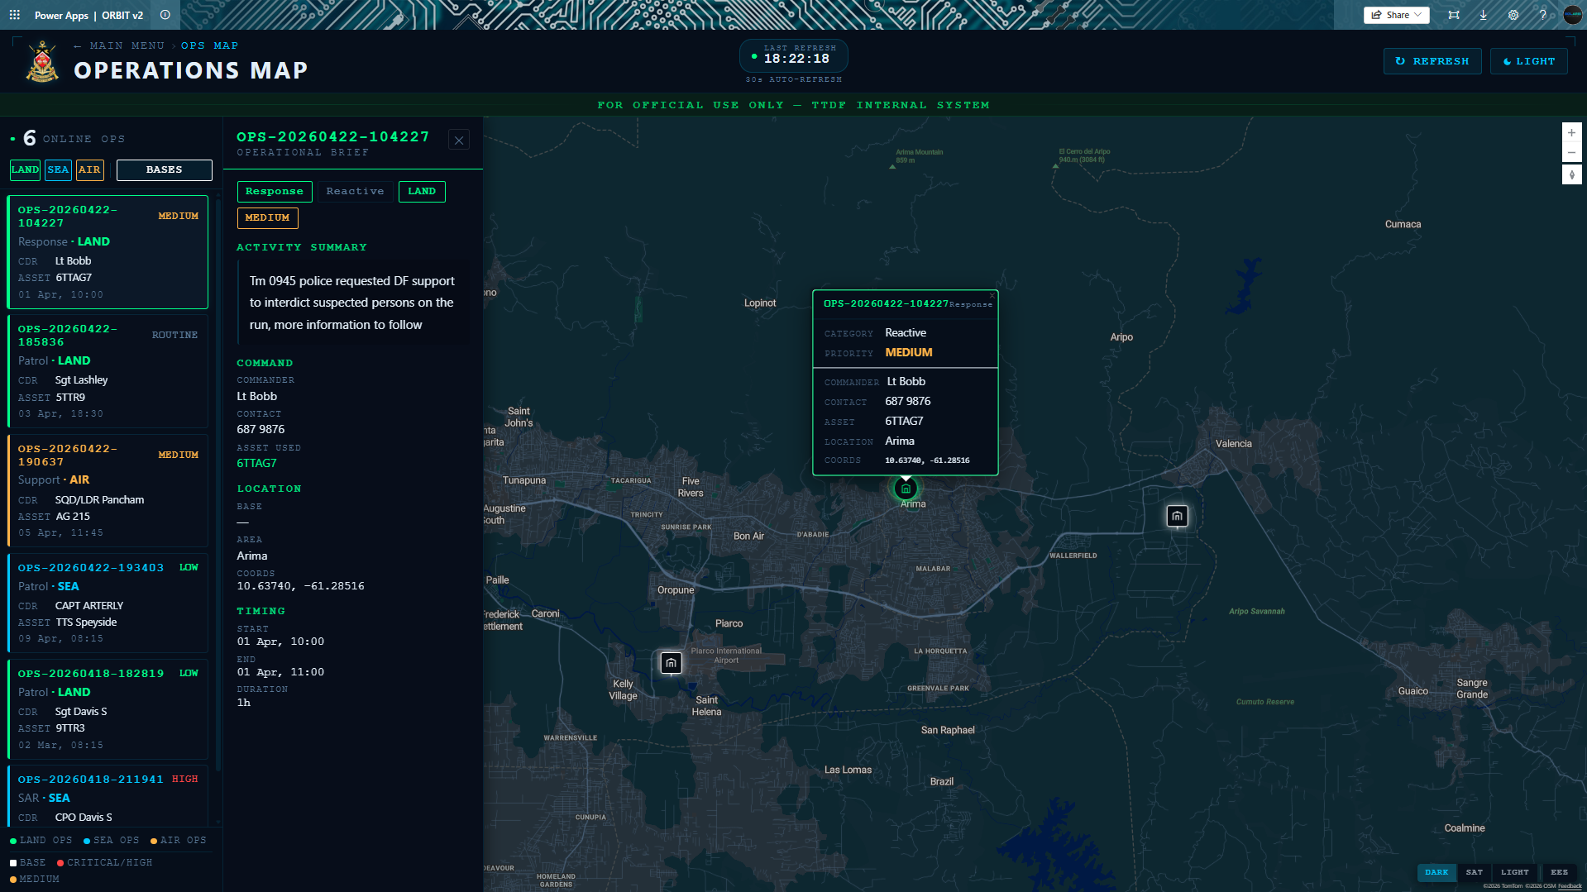Image resolution: width=1587 pixels, height=892 pixels.
Task: Click the Response tag in brief
Action: 275,192
